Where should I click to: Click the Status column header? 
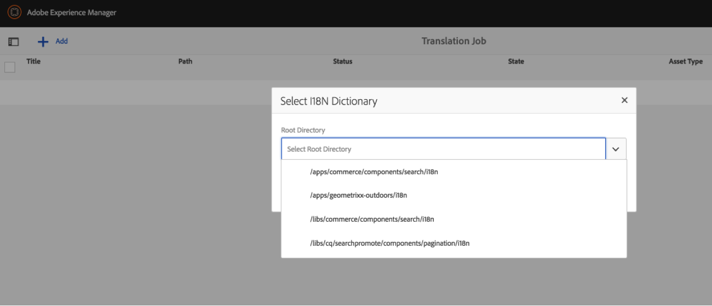coord(342,61)
